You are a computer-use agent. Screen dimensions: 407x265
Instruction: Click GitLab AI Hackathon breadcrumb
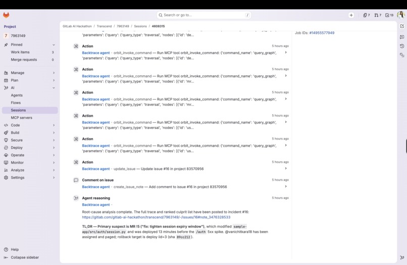(x=77, y=26)
